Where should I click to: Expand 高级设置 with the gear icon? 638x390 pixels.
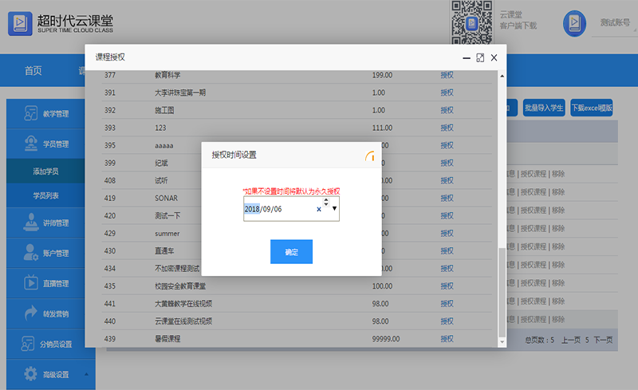click(31, 374)
